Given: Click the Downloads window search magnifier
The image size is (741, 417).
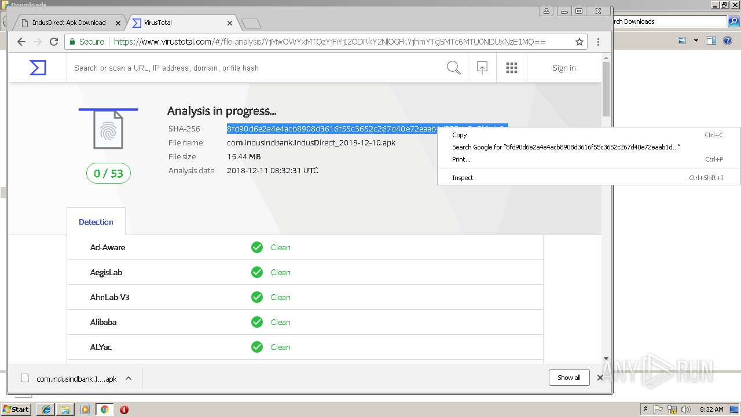Looking at the screenshot, I should [x=733, y=21].
